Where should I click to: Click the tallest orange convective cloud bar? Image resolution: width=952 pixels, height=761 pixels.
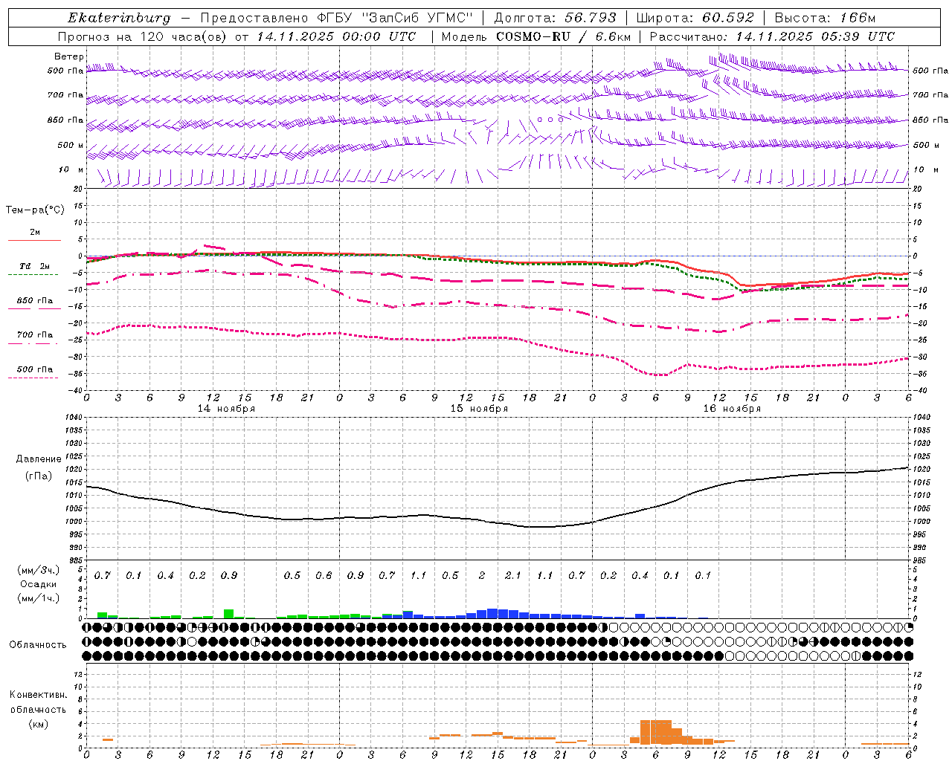tap(656, 732)
